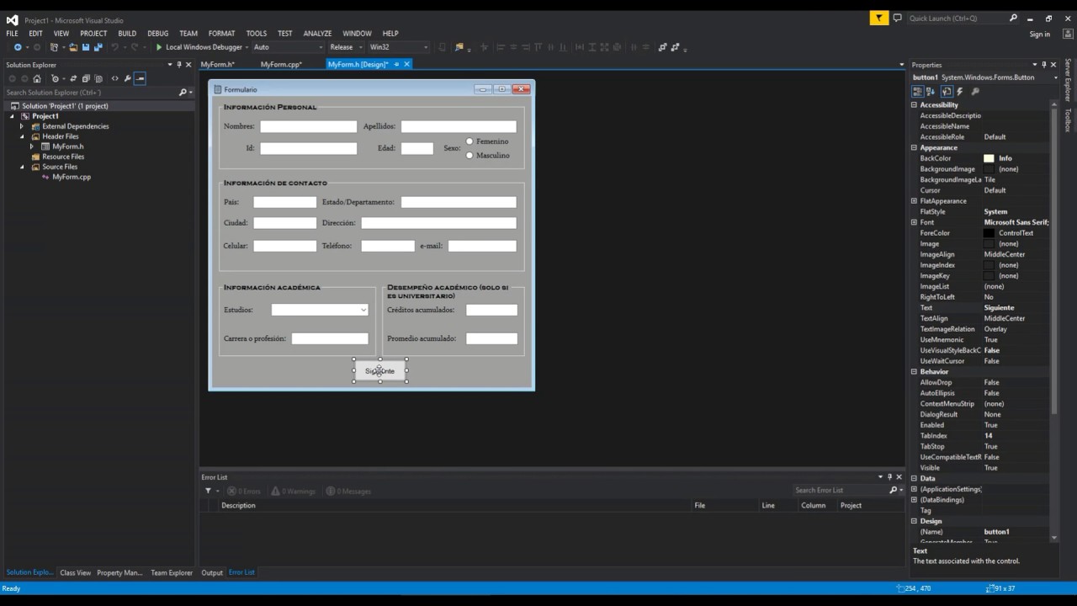
Task: Open the ANALYZE menu
Action: (x=317, y=34)
